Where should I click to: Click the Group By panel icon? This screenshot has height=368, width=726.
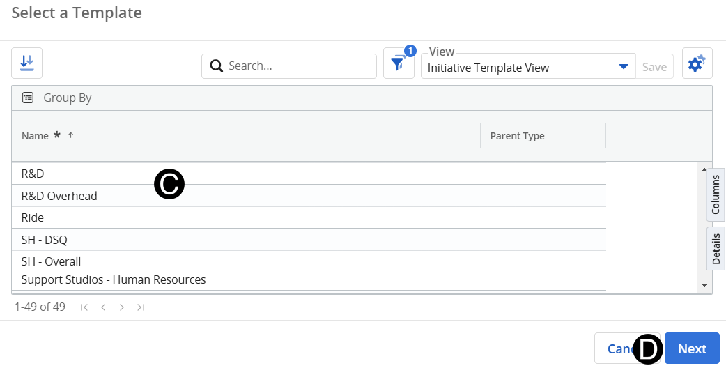[28, 98]
